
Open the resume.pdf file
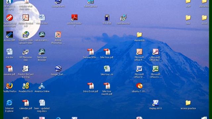(10, 68)
